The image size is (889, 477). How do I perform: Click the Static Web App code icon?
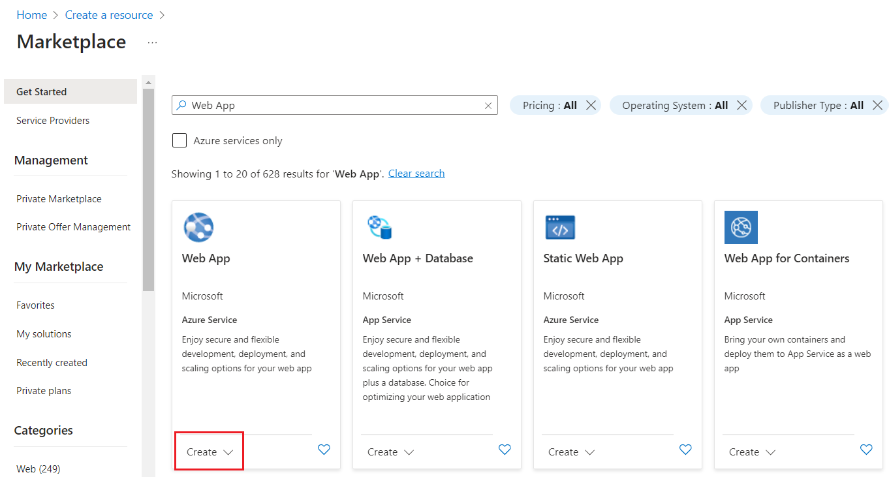(560, 227)
